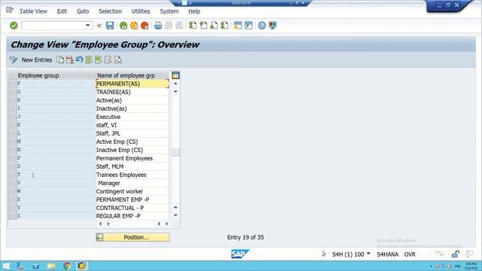The height and width of the screenshot is (271, 482).
Task: Open the Selection menu
Action: point(110,11)
